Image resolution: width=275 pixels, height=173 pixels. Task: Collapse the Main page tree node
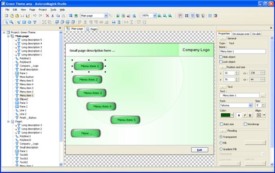(x=8, y=36)
